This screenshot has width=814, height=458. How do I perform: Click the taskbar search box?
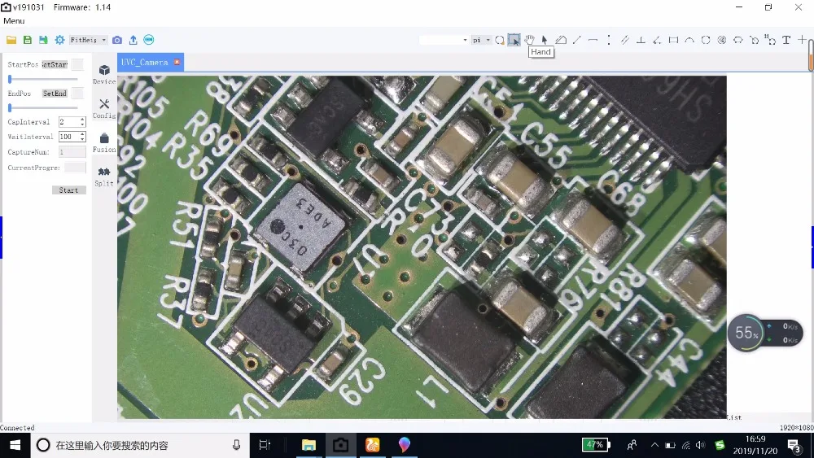tap(140, 445)
